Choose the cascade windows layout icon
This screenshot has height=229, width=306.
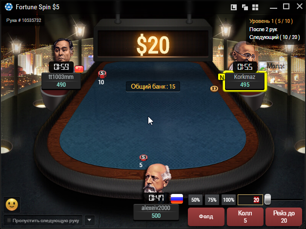[245, 7]
